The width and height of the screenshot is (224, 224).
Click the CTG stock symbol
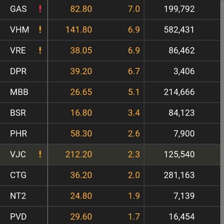(x=18, y=175)
